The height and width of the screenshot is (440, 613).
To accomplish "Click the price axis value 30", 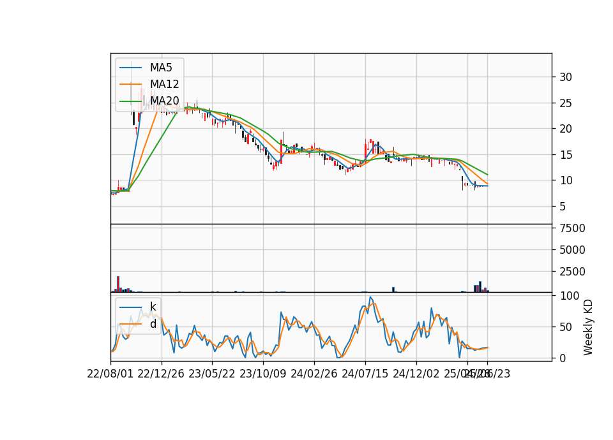I will point(566,77).
